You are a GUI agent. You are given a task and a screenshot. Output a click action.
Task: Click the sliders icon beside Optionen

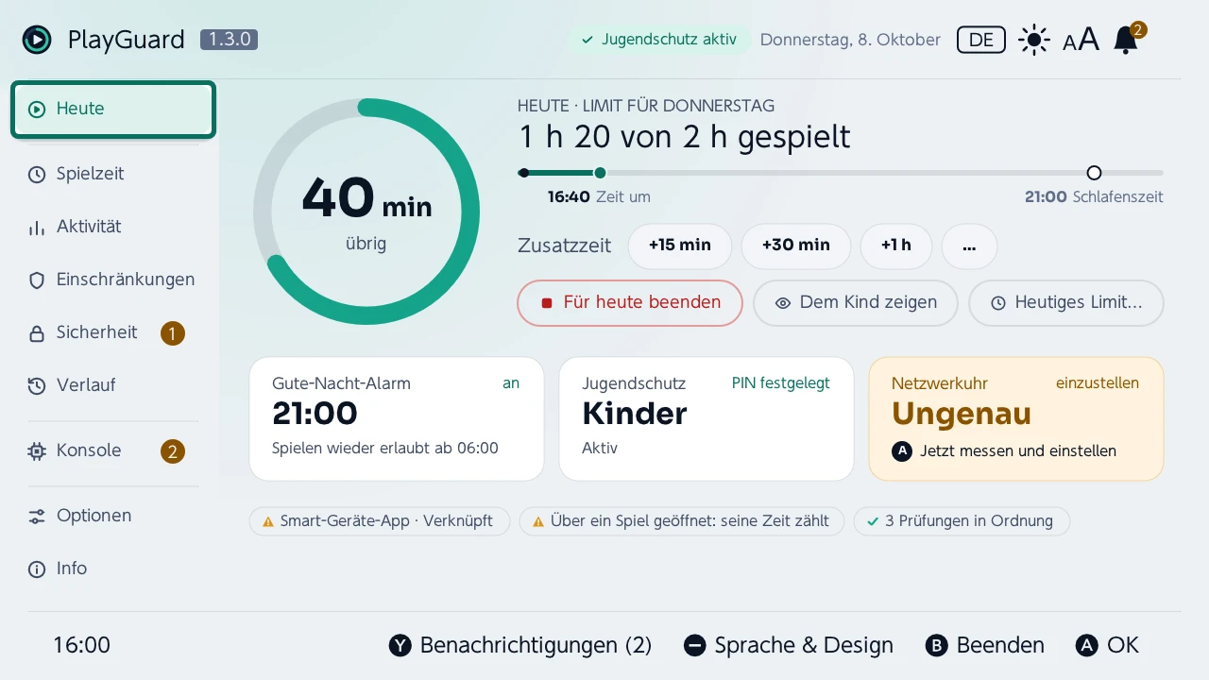pos(37,516)
